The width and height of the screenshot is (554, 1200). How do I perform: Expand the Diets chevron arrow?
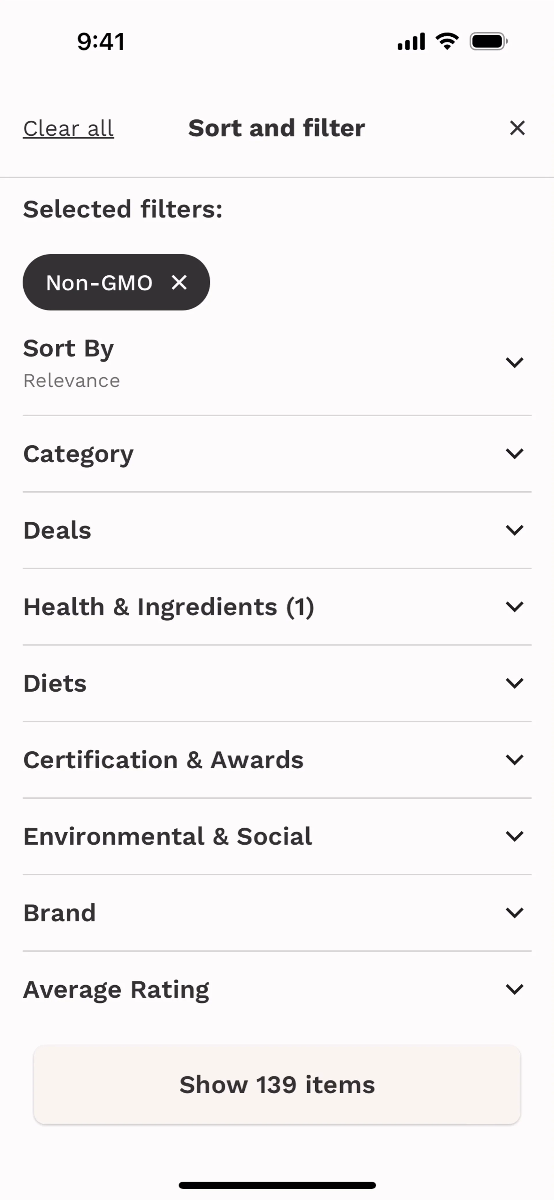[514, 683]
